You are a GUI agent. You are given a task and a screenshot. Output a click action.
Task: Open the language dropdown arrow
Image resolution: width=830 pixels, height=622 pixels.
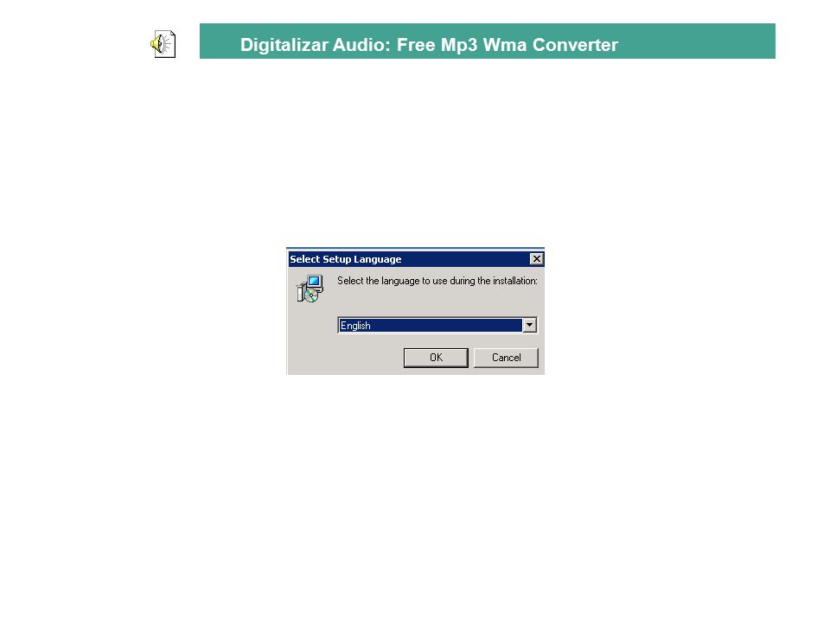click(x=529, y=326)
